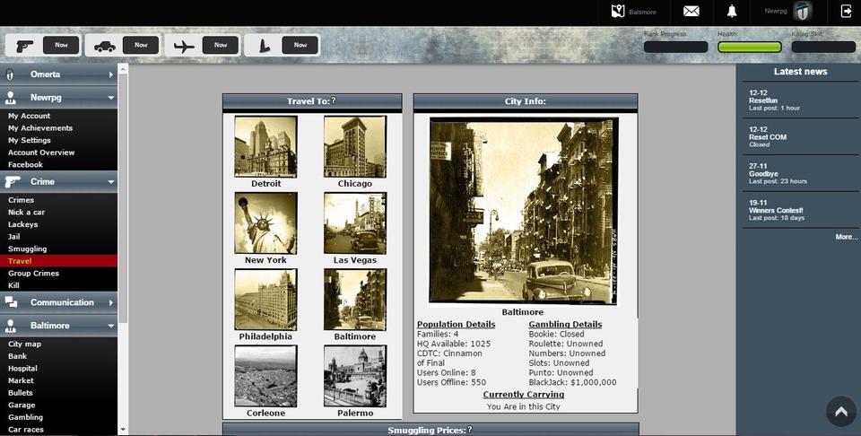
Task: Click the gun crime timer icon
Action: point(25,46)
